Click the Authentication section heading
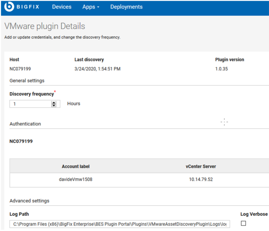Image resolution: width=269 pixels, height=231 pixels. (x=25, y=124)
